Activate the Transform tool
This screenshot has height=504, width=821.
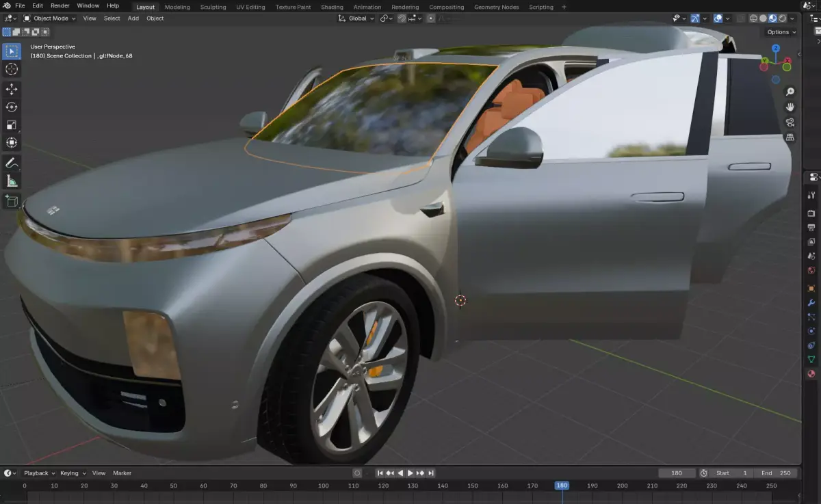[12, 142]
